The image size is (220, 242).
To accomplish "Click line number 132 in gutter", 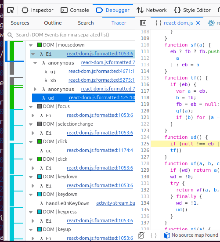I will pos(145,190).
